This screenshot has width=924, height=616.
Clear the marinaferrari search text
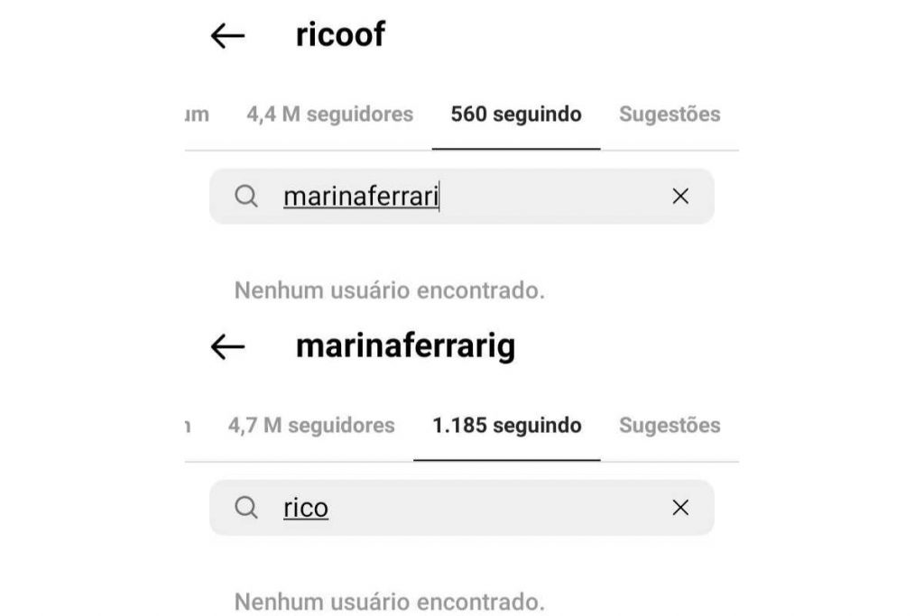(x=680, y=197)
